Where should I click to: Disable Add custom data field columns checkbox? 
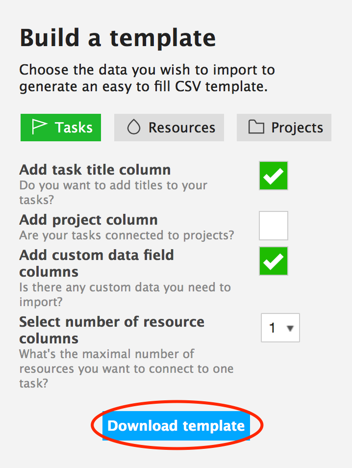[x=274, y=261]
